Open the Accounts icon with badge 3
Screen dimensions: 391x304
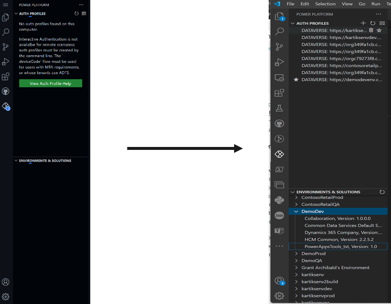pyautogui.click(x=279, y=281)
